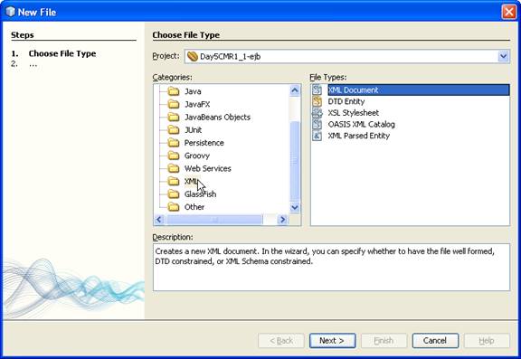Click Categories scroll up arrow
The image size is (521, 359).
click(x=295, y=90)
